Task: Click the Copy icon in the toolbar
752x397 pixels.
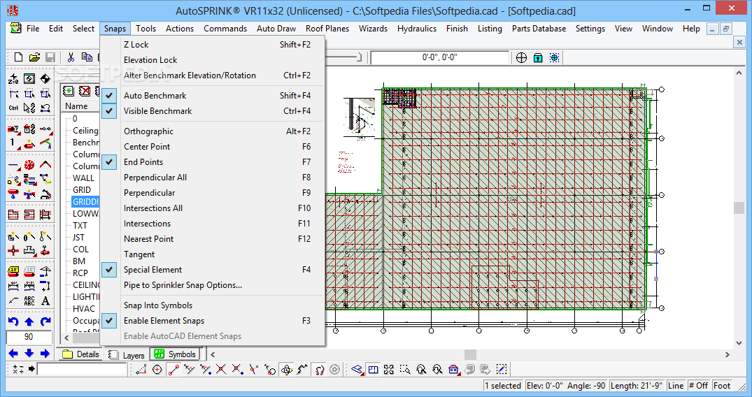Action: 87,57
